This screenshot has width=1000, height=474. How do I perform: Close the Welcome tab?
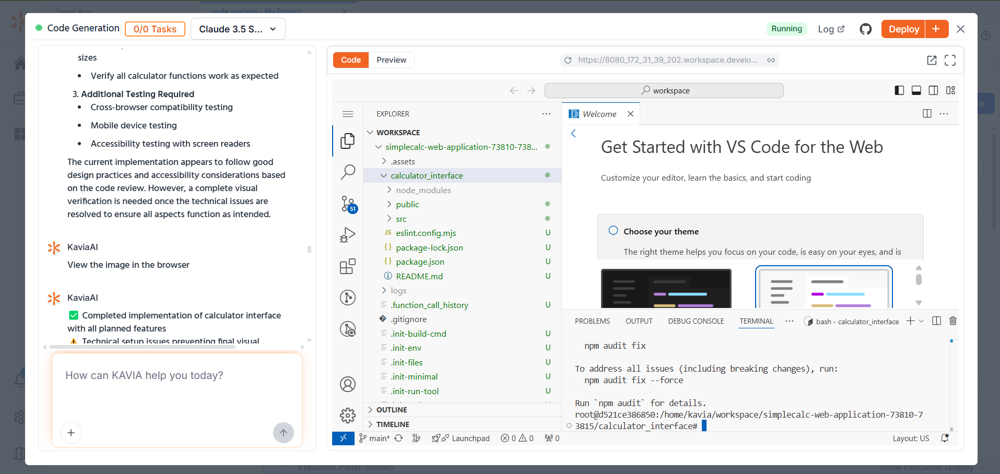point(630,114)
